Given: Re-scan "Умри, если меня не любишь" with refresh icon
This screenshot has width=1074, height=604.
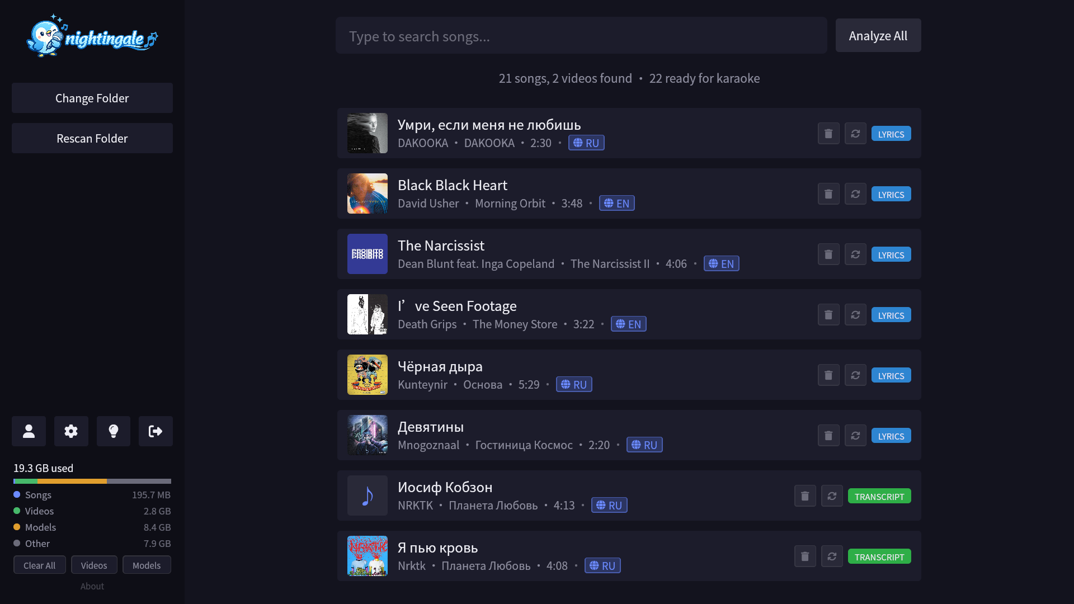Looking at the screenshot, I should 855,133.
